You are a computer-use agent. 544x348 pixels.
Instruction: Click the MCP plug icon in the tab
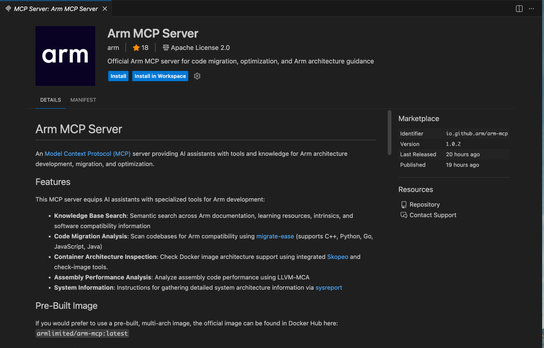8,8
